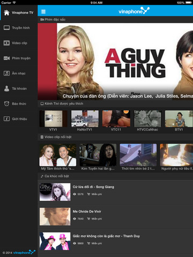Click the 9:04 AM clock in status bar
193x257 pixels.
pyautogui.click(x=96, y=3)
